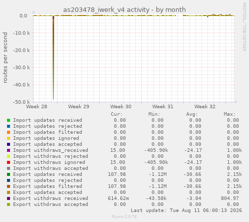Click the 'Avg:' column header
The height and width of the screenshot is (222, 249).
[192, 114]
